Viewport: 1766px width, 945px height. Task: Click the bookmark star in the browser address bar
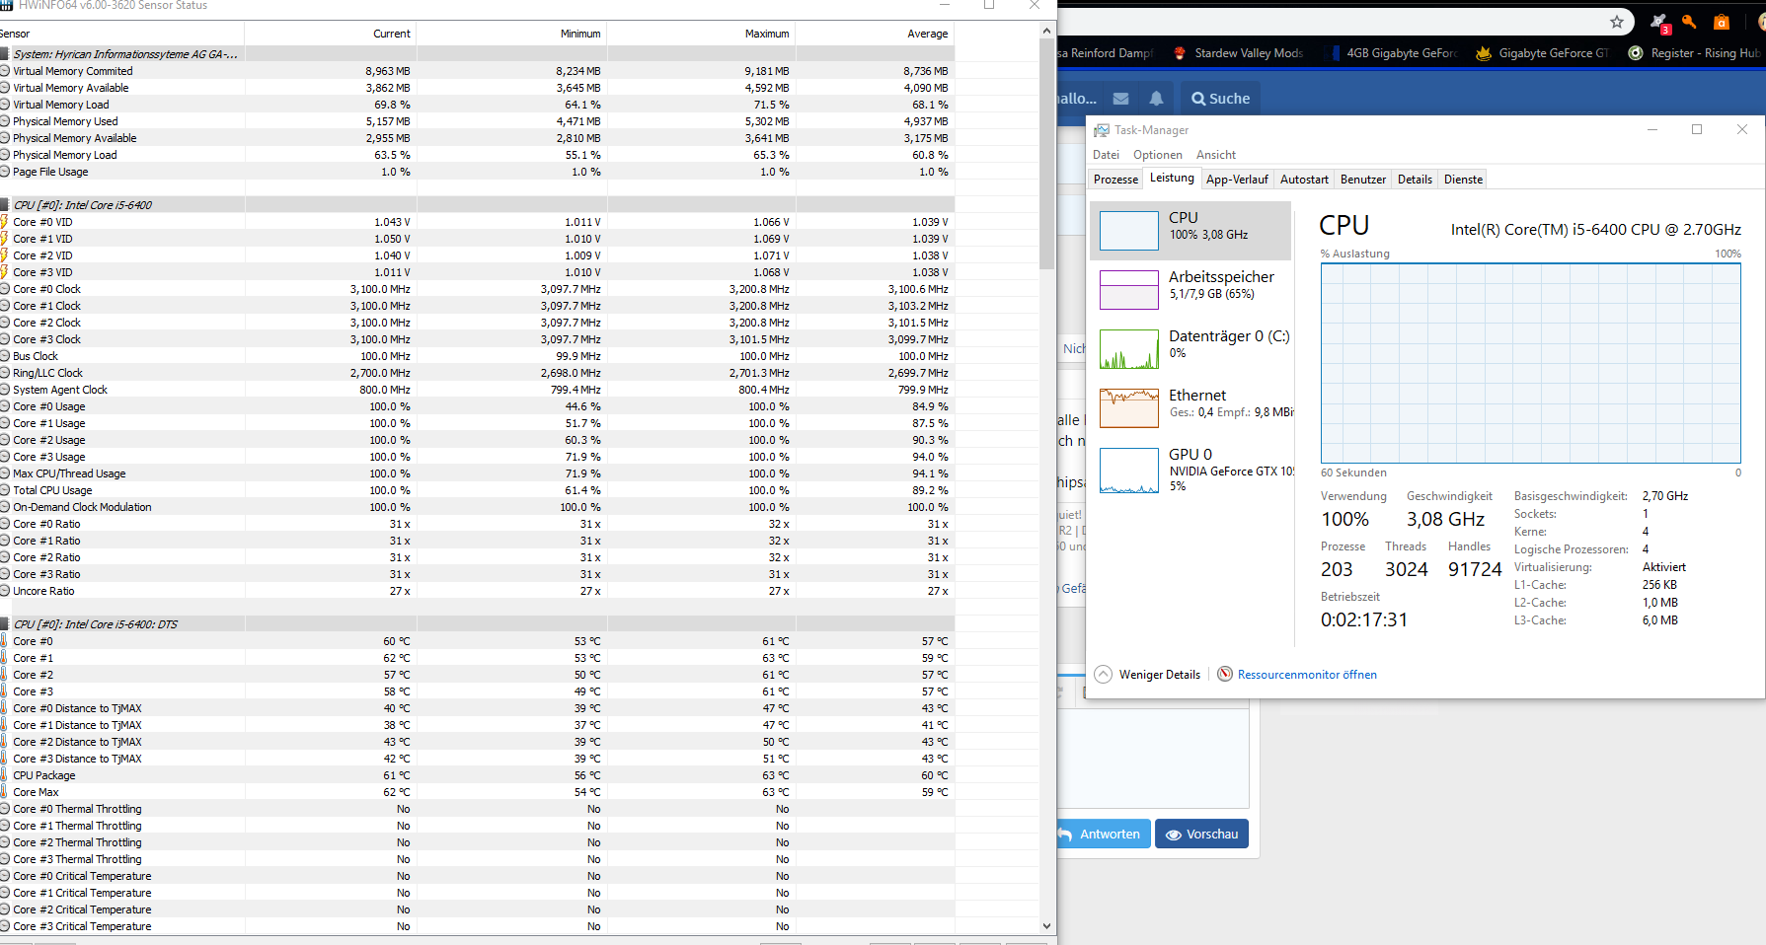click(x=1617, y=22)
